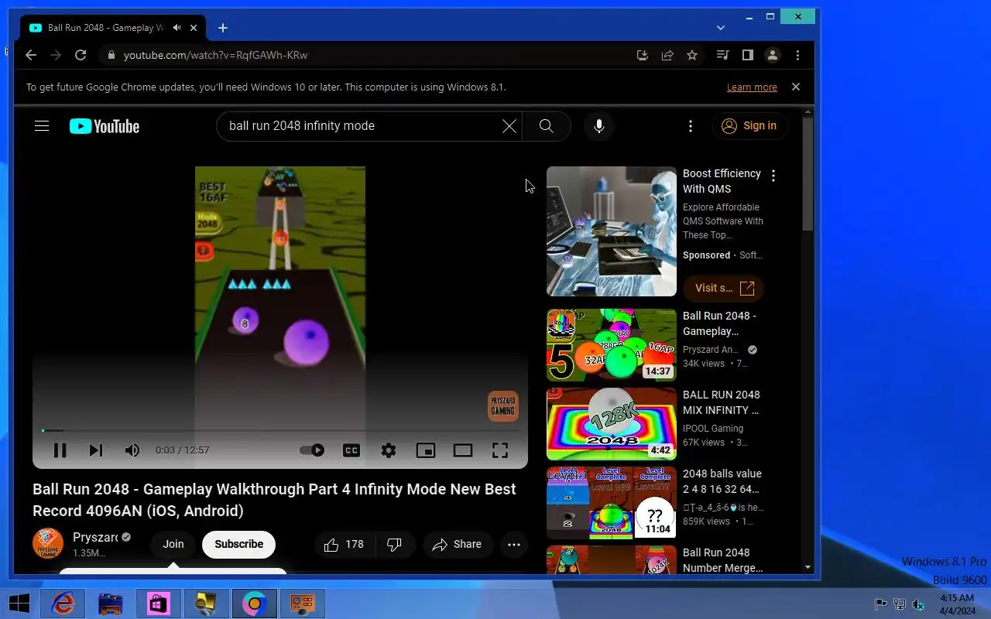991x619 pixels.
Task: Reload the page
Action: coord(81,55)
